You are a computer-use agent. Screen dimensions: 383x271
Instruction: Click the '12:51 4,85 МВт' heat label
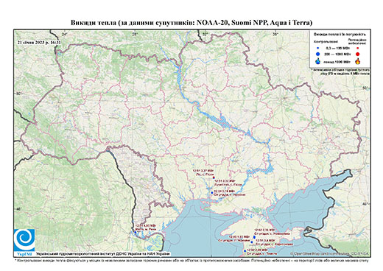coord(146,225)
